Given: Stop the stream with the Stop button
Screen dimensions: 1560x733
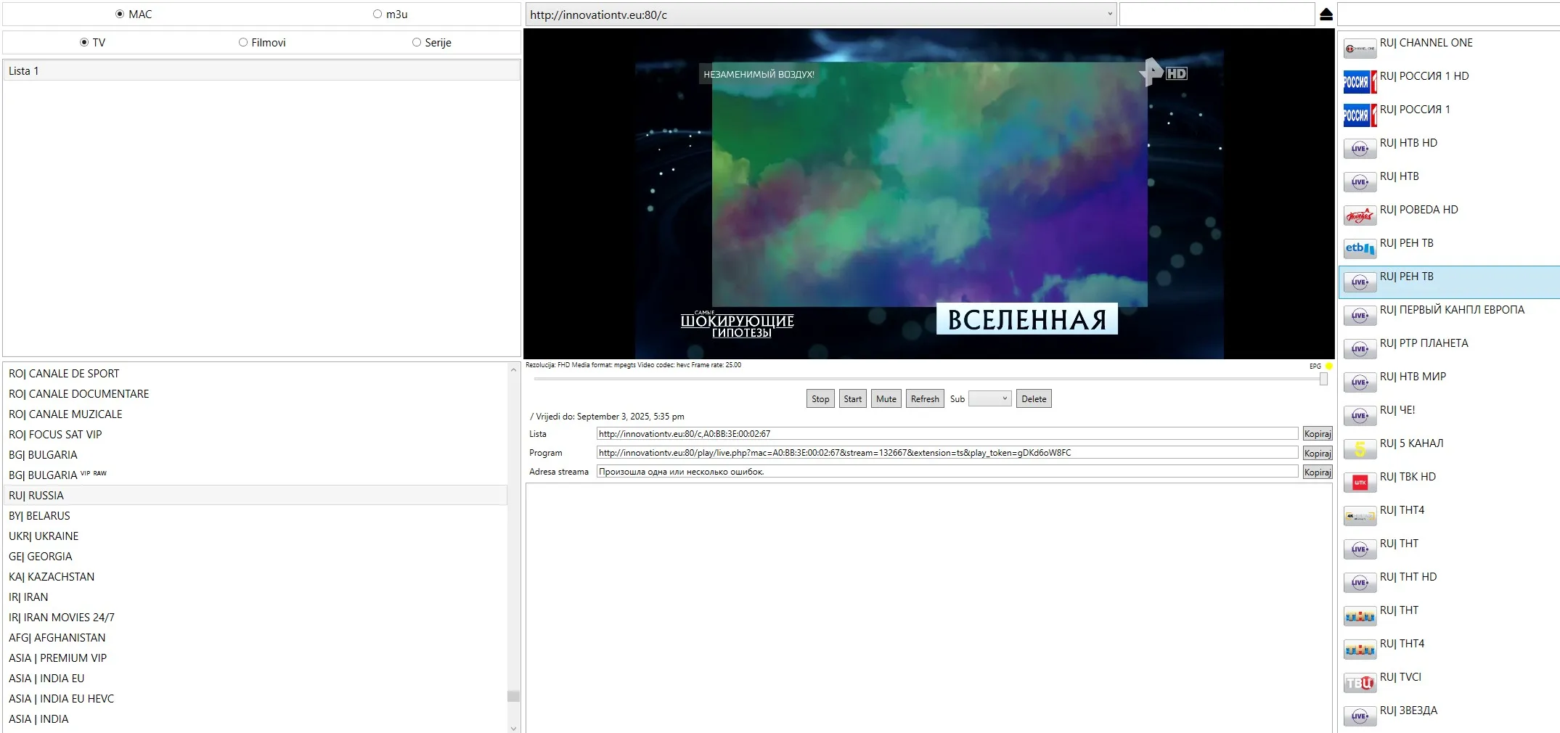Looking at the screenshot, I should (820, 398).
